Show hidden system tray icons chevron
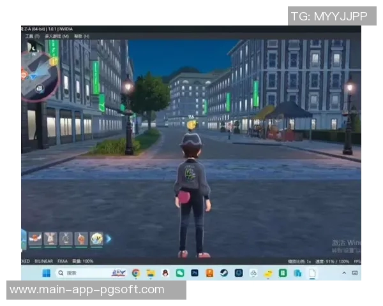This screenshot has width=383, height=306. [x=345, y=273]
